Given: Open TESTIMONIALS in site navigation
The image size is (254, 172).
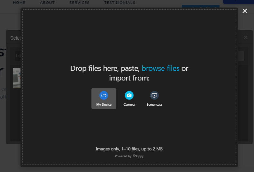Looking at the screenshot, I should coord(120,3).
